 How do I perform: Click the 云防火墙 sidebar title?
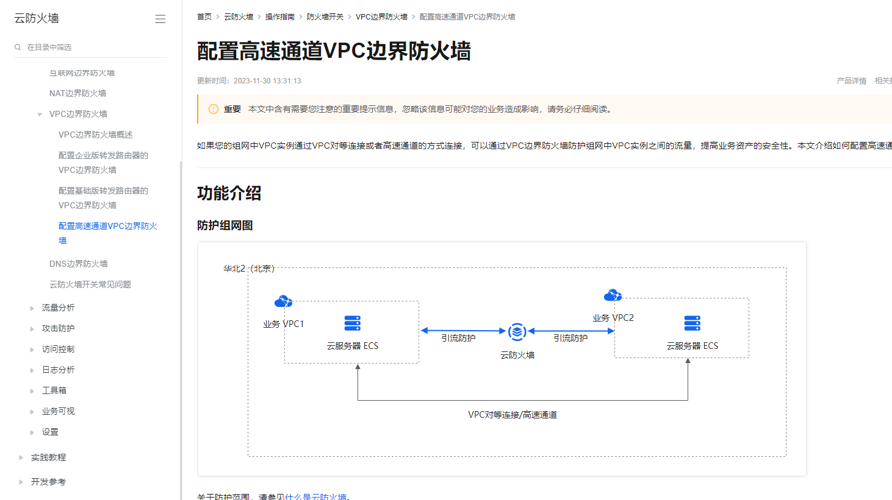point(37,18)
